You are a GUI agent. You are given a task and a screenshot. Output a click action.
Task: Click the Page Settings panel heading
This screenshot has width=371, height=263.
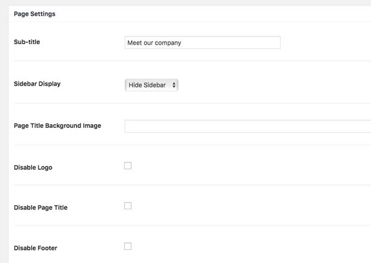point(34,14)
